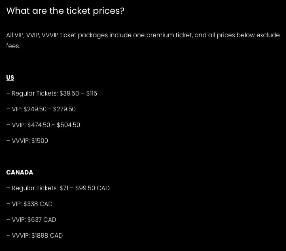Click the $338 CAD VIP price

[x=38, y=204]
